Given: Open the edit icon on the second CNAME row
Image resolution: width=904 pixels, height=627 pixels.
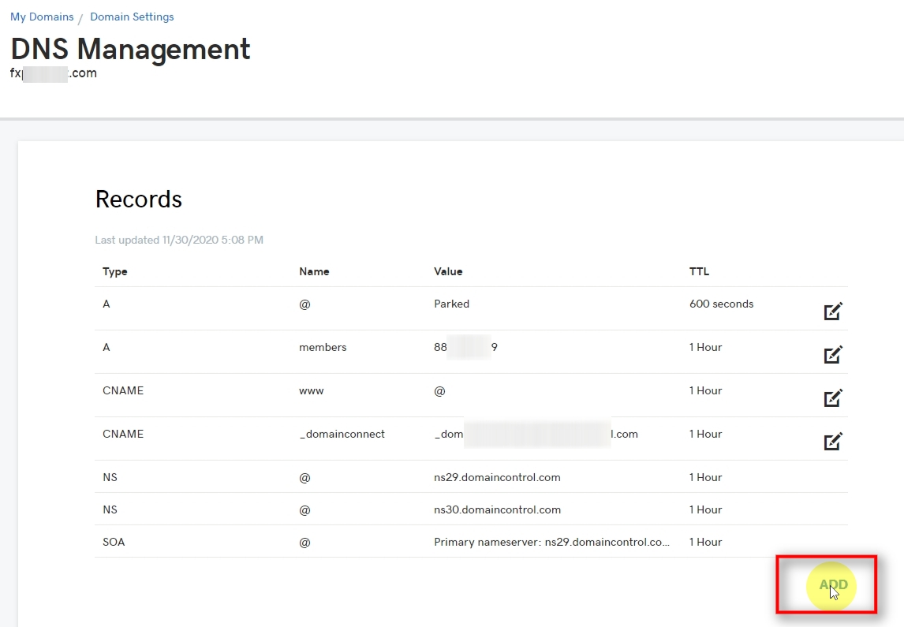Looking at the screenshot, I should (833, 442).
